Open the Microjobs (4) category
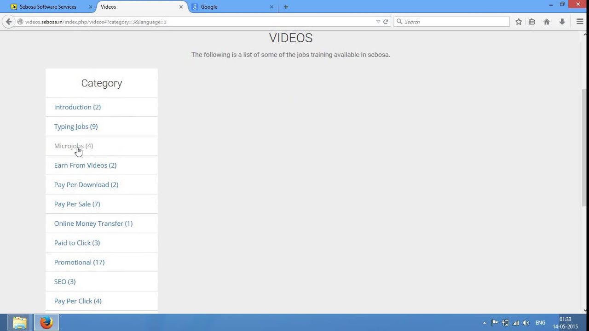The height and width of the screenshot is (331, 589). click(74, 146)
